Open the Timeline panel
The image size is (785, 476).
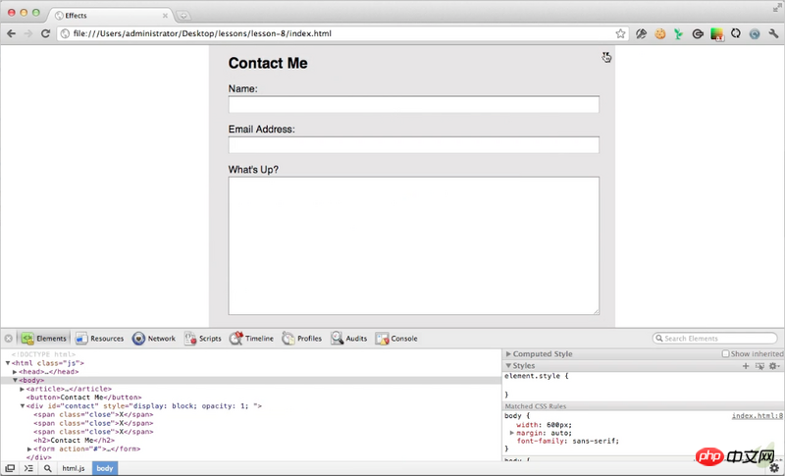pyautogui.click(x=251, y=339)
